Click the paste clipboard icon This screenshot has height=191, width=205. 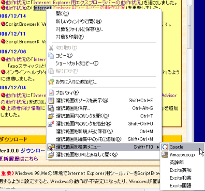click(x=51, y=71)
